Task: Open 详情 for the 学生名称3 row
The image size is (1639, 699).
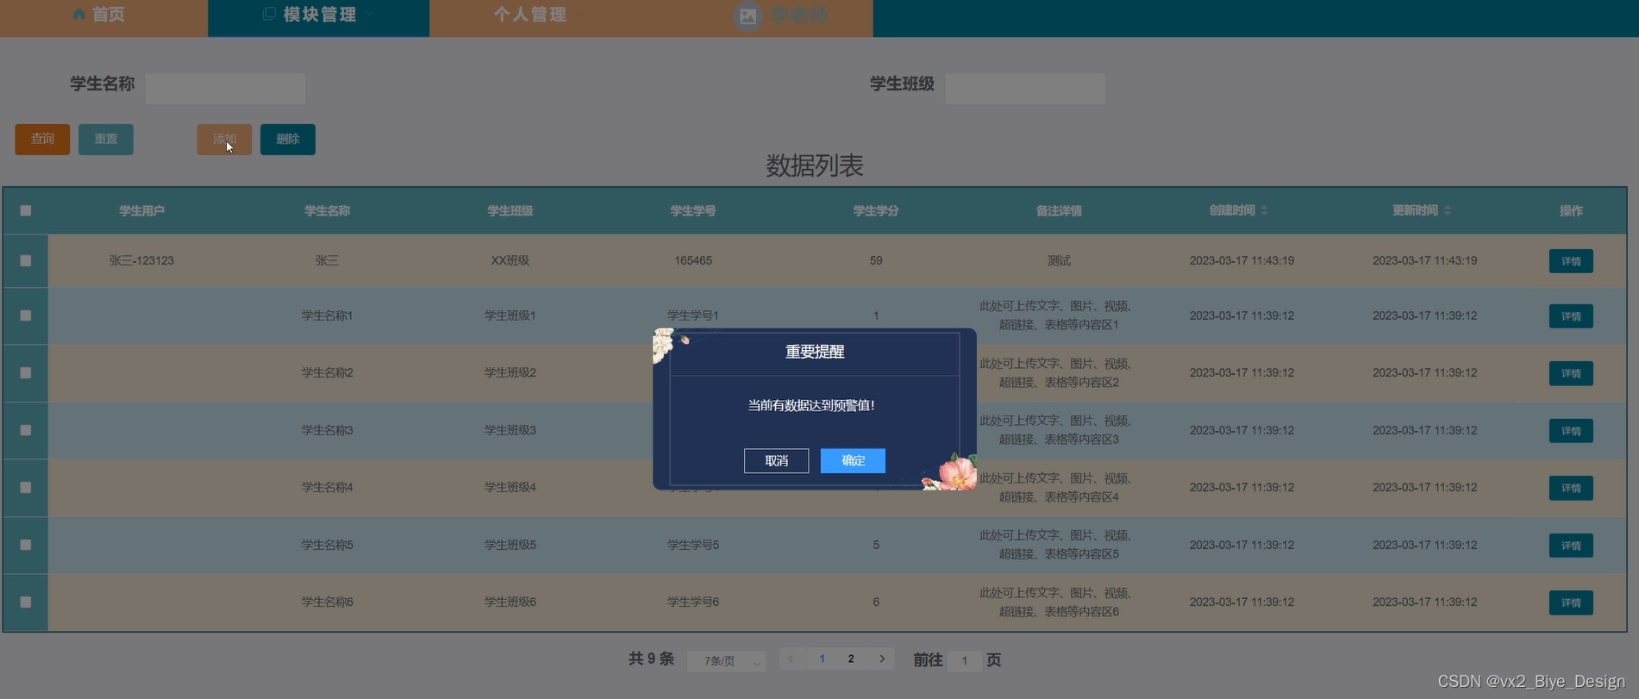Action: [1571, 431]
